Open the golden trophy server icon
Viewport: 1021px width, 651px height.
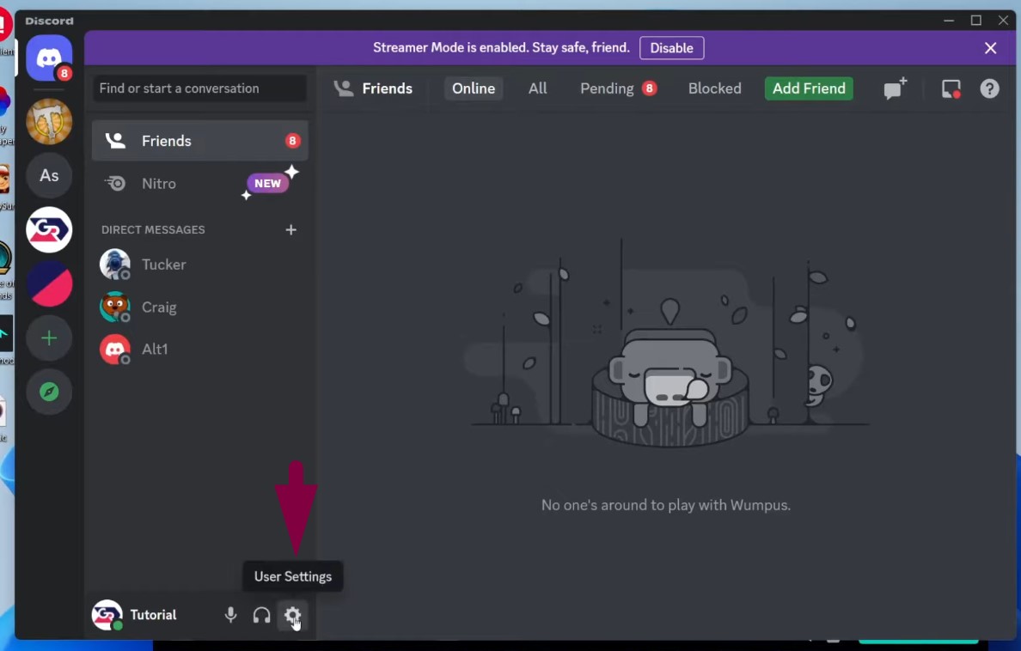(49, 122)
